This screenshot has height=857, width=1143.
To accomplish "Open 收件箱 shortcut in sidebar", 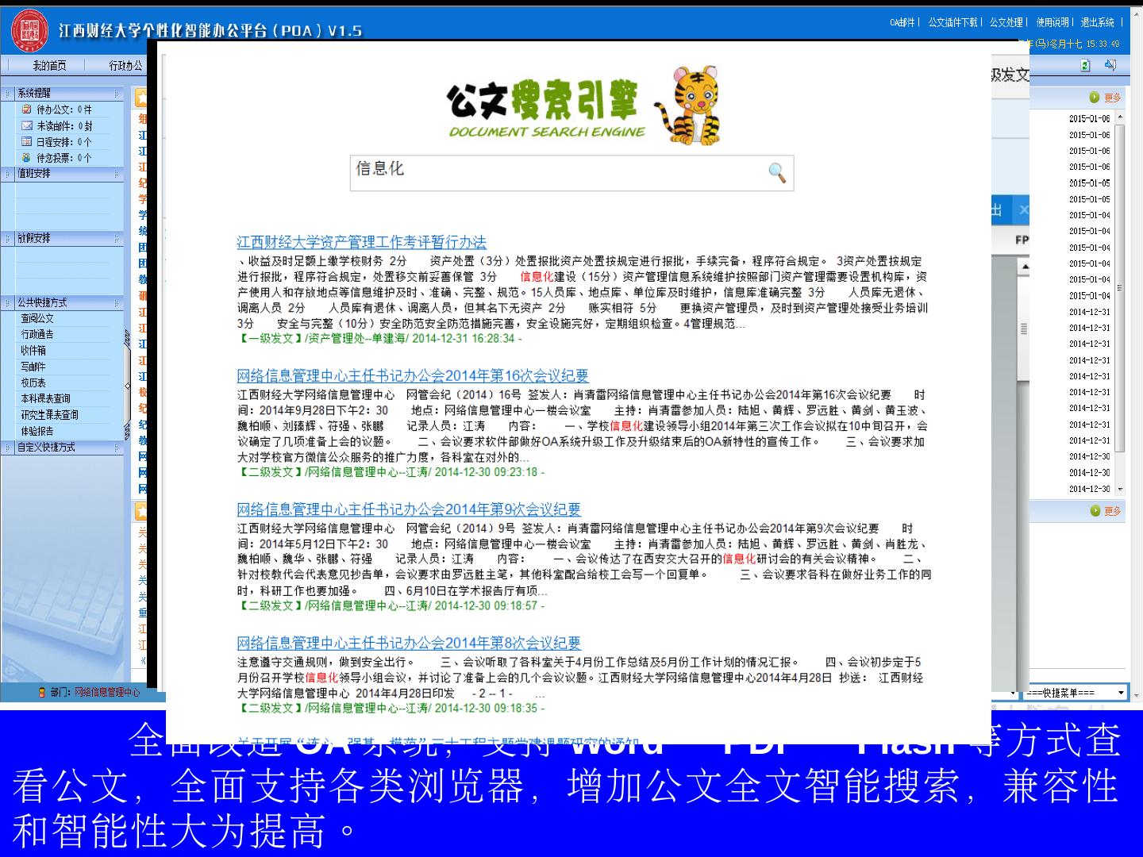I will tap(33, 350).
